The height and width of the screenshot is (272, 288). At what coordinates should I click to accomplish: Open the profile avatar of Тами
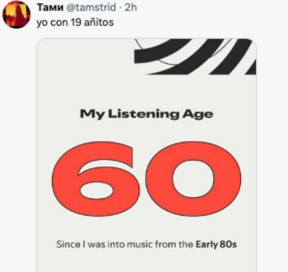(x=16, y=14)
